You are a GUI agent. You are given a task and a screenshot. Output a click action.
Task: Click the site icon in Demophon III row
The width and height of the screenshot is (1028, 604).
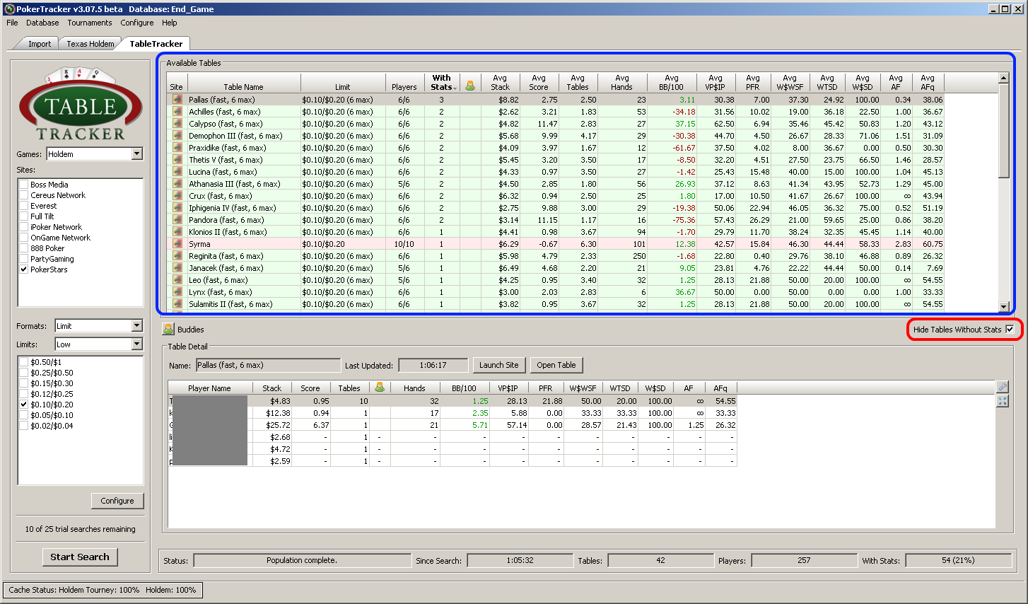coord(177,136)
